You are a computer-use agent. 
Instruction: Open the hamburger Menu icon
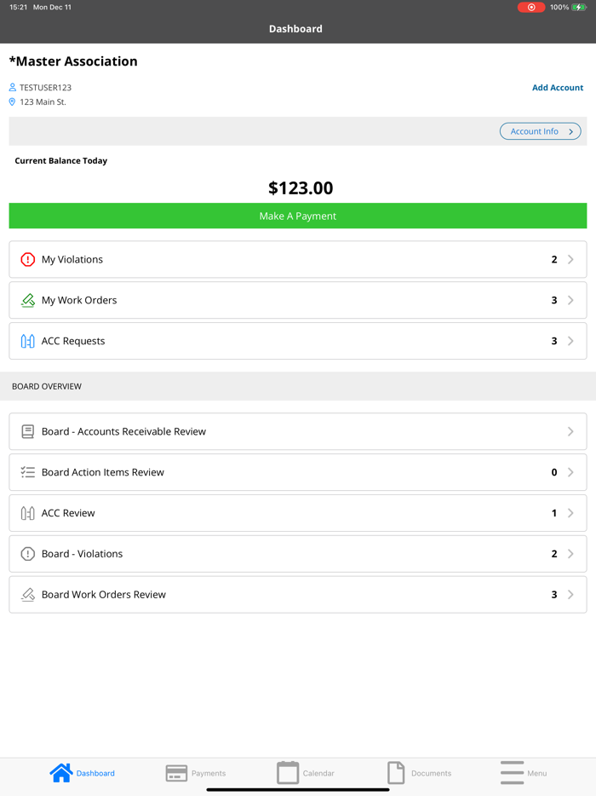(512, 773)
